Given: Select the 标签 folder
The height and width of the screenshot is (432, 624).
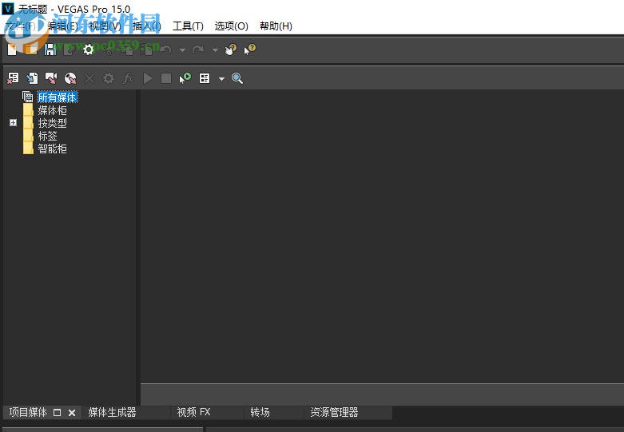Looking at the screenshot, I should pos(47,136).
